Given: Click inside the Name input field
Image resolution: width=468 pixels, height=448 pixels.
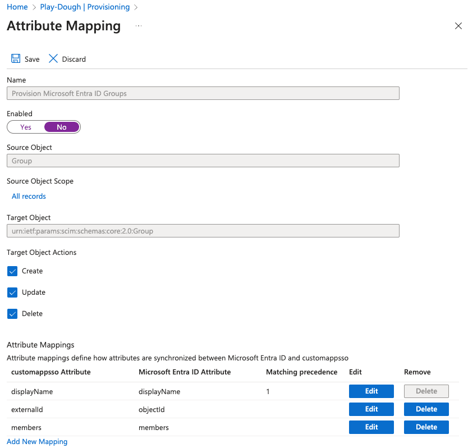Looking at the screenshot, I should point(203,93).
